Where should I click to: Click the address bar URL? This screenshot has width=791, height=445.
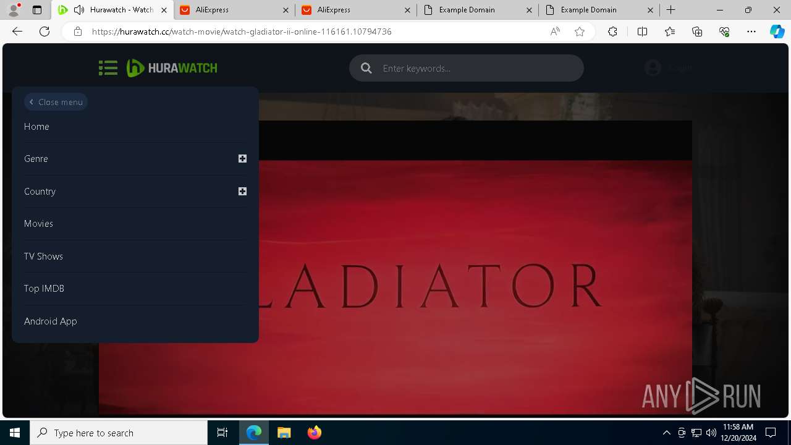[242, 32]
